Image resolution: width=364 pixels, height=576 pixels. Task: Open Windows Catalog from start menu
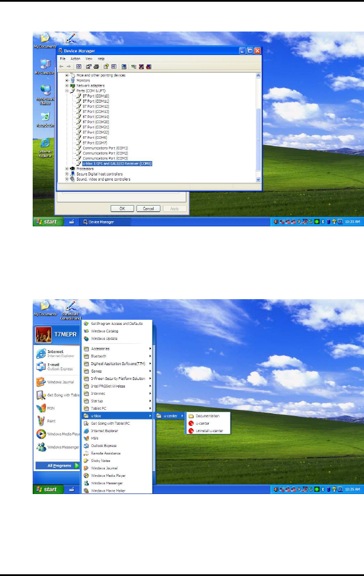pos(117,331)
